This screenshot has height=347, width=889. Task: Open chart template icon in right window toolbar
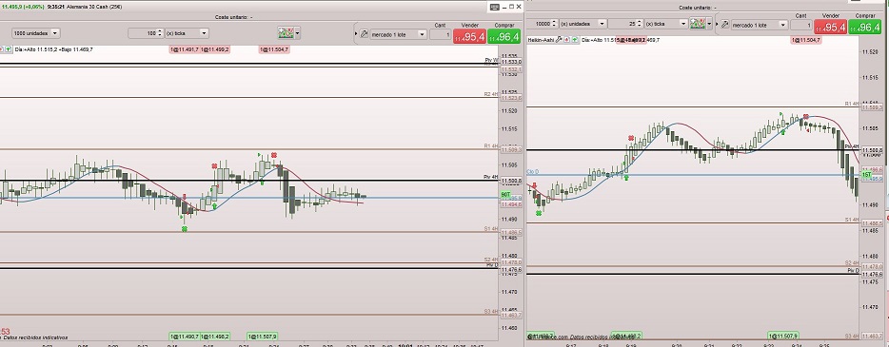coord(698,24)
